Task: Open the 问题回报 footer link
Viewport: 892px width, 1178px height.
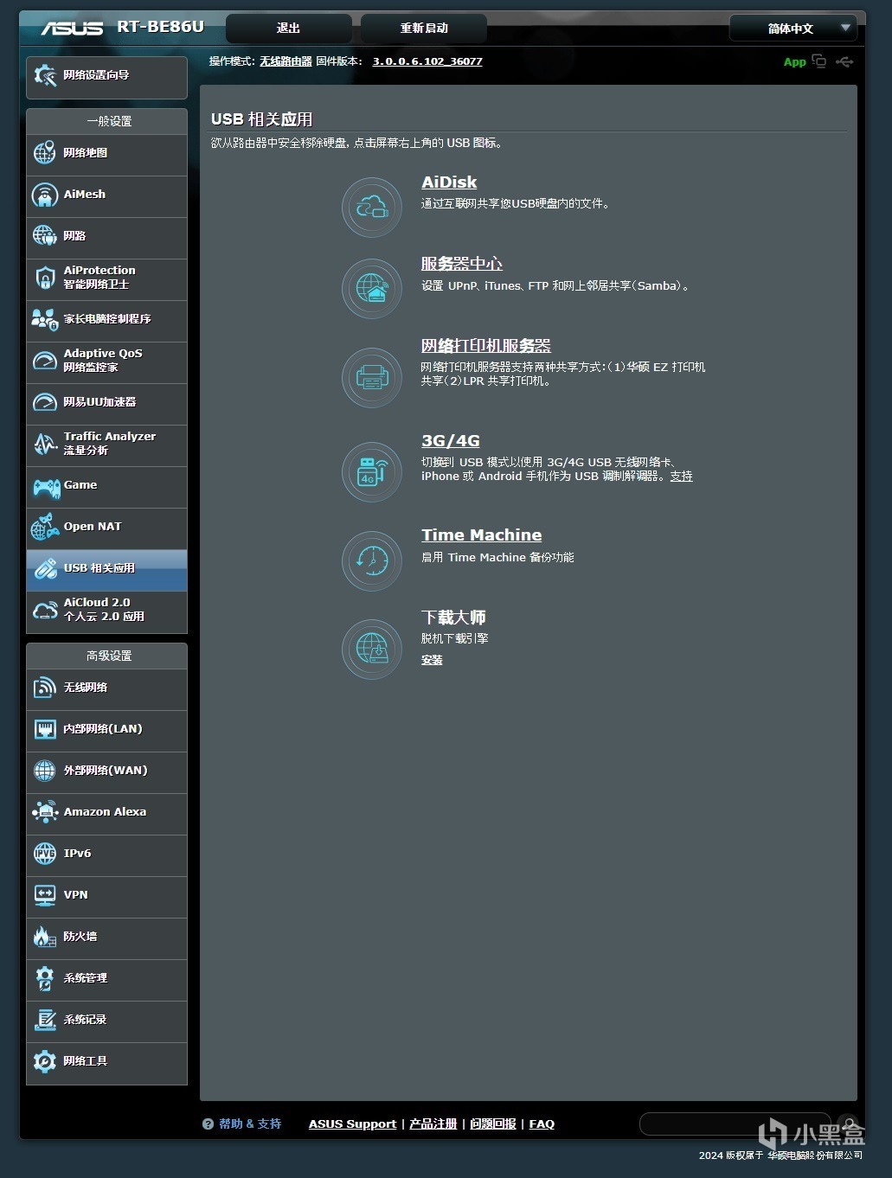Action: (493, 1124)
